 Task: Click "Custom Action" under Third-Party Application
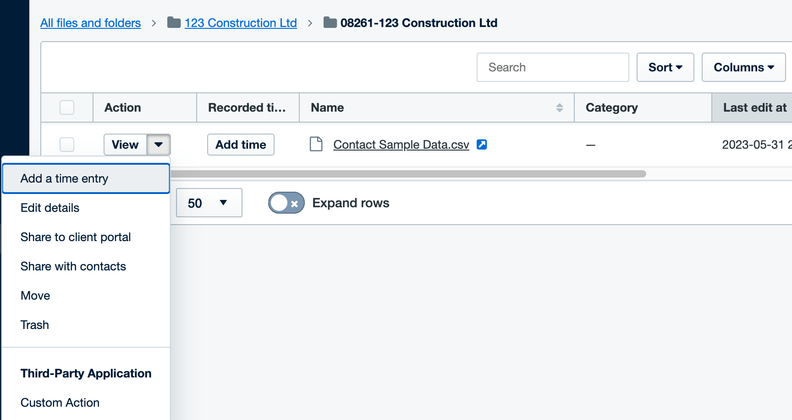[60, 402]
